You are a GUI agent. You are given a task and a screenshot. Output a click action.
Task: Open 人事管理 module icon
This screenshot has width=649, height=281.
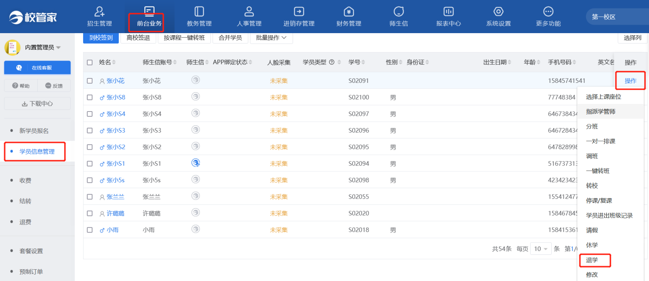click(249, 11)
